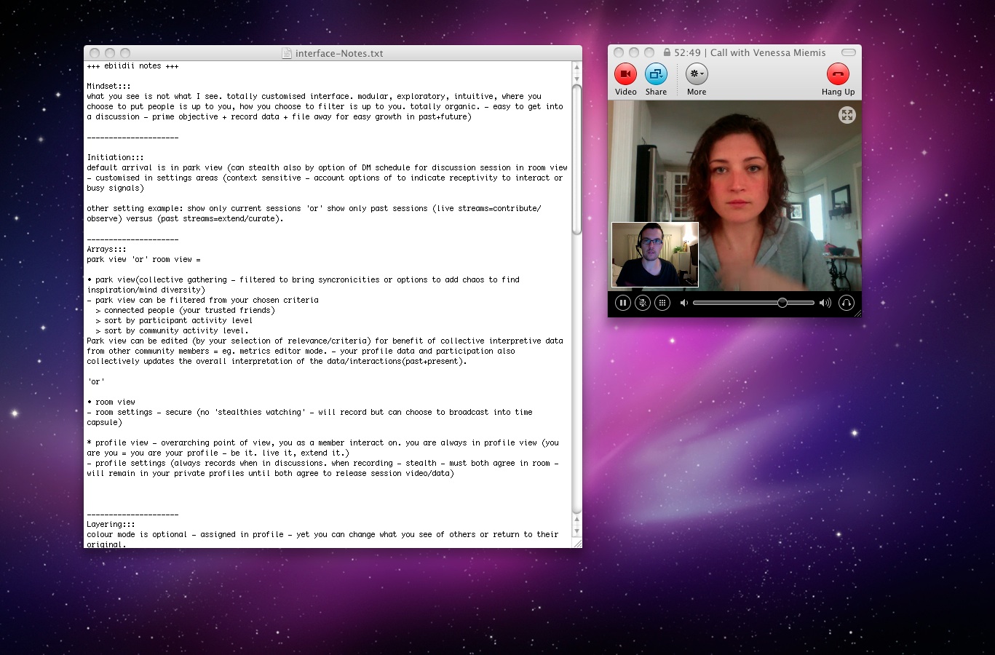Click the loud volume speaker icon
Image resolution: width=995 pixels, height=655 pixels.
point(825,303)
